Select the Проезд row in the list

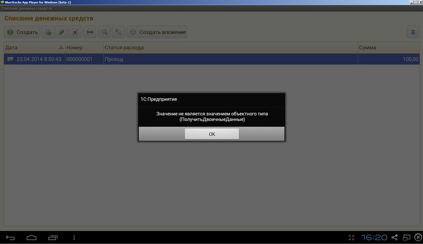[230, 59]
